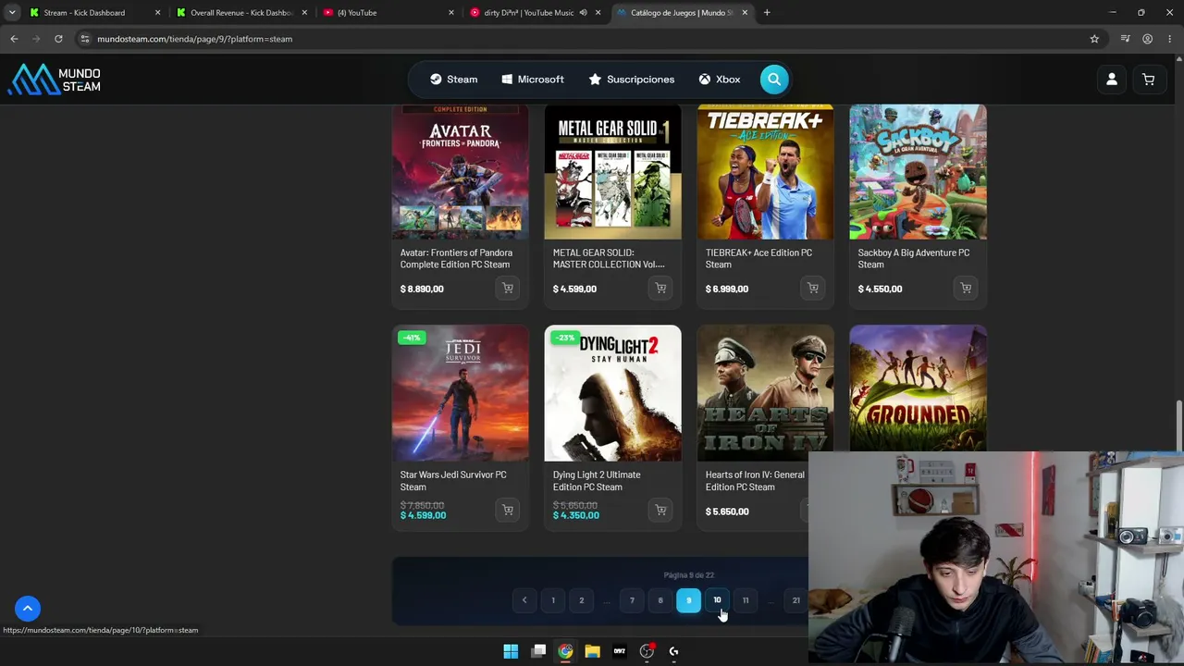Open Suscripciones in the navigation
The image size is (1184, 666).
pyautogui.click(x=632, y=80)
